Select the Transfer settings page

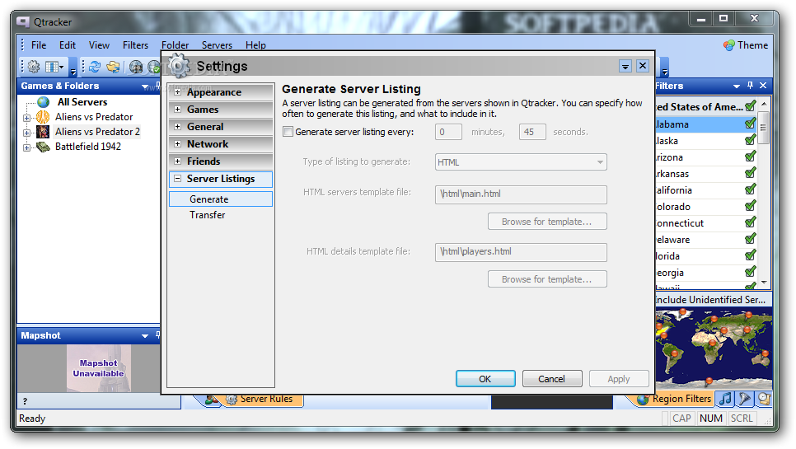208,215
